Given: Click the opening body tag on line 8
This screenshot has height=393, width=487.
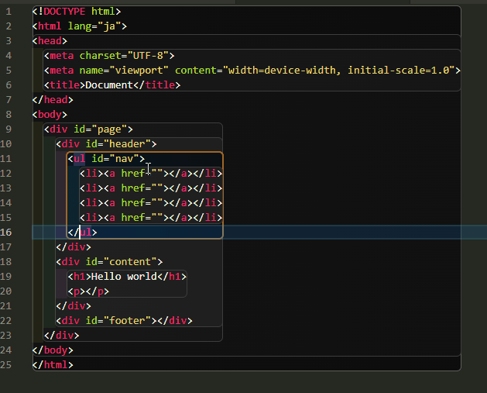Looking at the screenshot, I should coord(50,114).
